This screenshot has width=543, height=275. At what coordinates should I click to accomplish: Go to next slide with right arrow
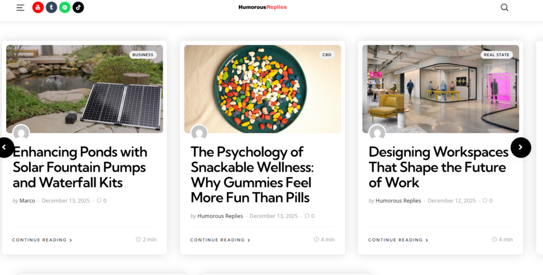click(520, 147)
